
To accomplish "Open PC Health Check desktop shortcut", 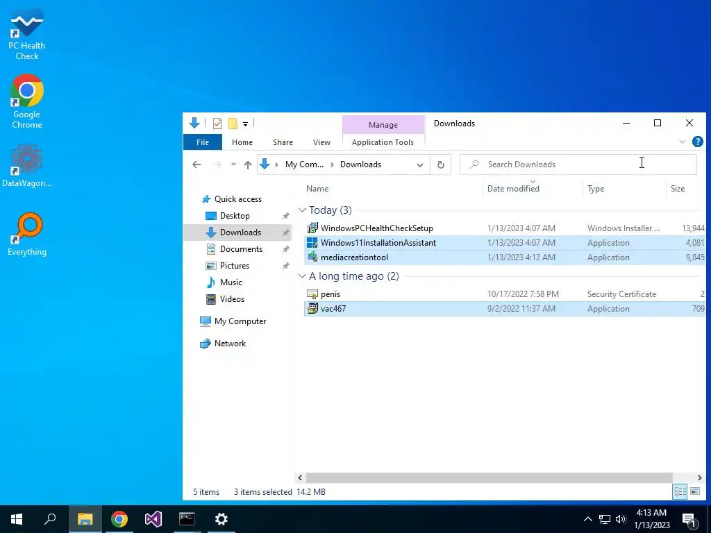I will (x=27, y=35).
